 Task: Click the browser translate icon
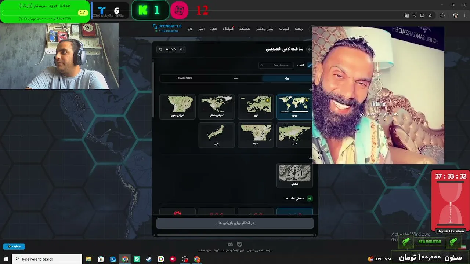point(406,15)
